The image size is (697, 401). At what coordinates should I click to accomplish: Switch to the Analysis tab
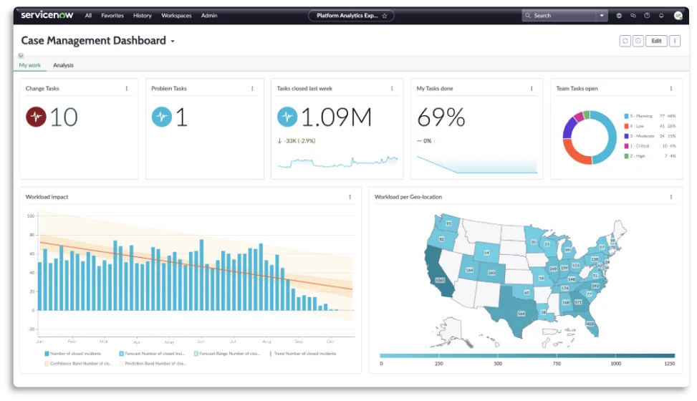63,65
